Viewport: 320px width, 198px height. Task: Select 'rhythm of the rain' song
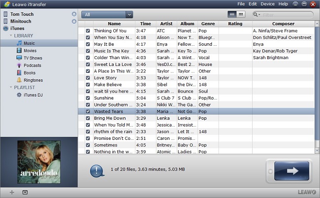tap(113, 132)
